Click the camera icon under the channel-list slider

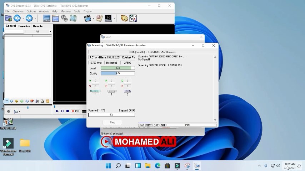pyautogui.click(x=16, y=112)
